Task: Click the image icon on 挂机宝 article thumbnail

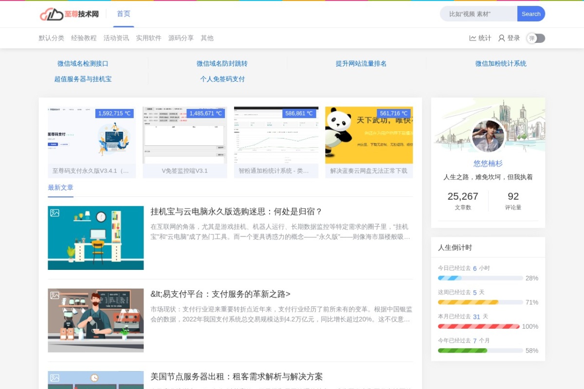Action: (55, 212)
